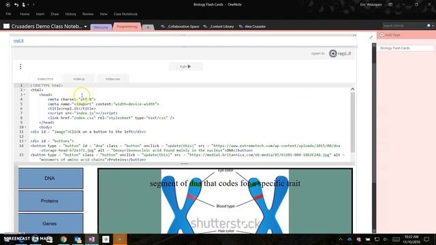Image resolution: width=436 pixels, height=245 pixels.
Task: Click the note container resize arrows
Action: (354, 35)
